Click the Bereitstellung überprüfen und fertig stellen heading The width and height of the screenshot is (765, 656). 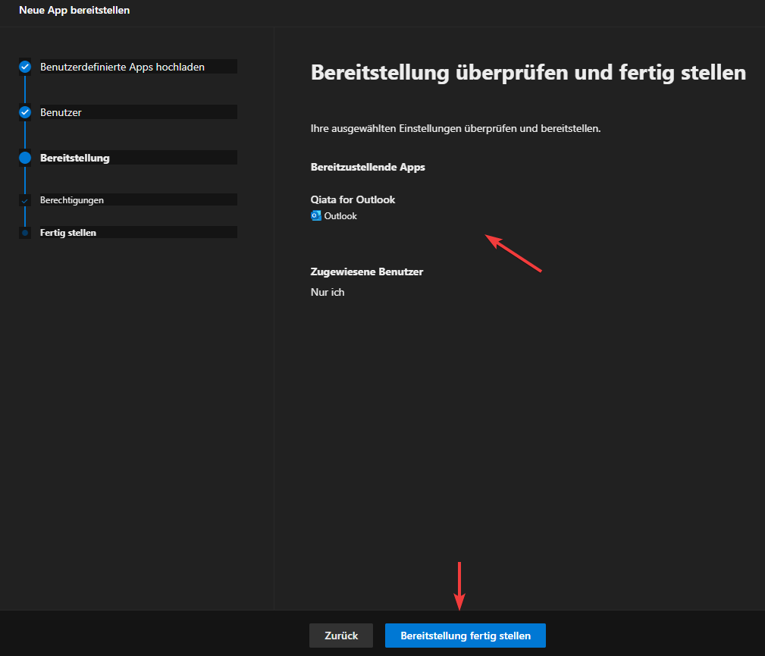[528, 73]
